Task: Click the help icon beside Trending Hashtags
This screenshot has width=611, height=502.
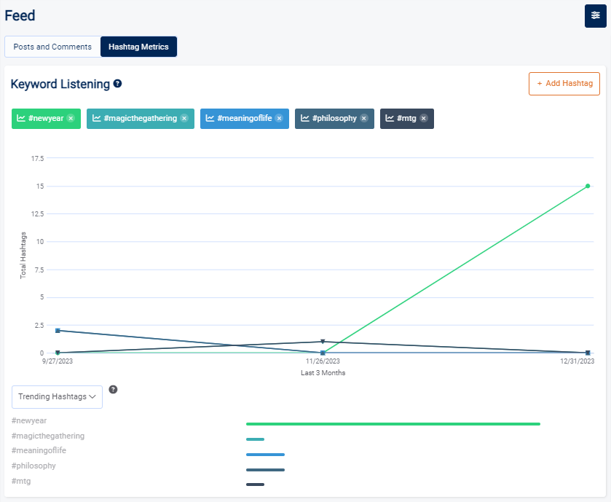Action: 113,389
